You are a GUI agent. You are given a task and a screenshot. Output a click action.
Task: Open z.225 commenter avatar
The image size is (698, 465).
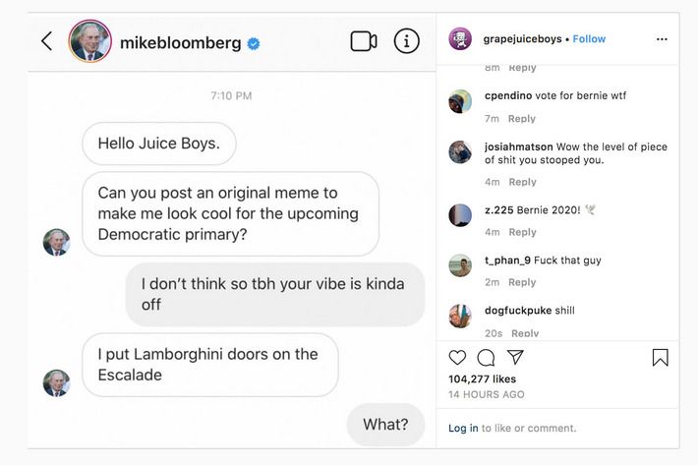(460, 215)
